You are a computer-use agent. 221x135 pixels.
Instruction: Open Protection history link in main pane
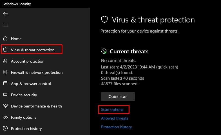tap(116, 127)
